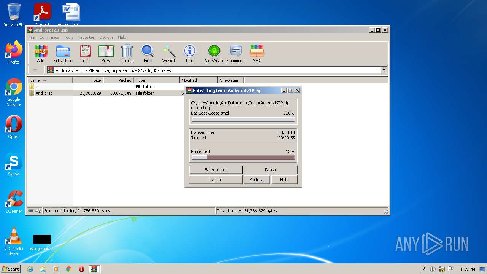
Task: Open the Help menu
Action: (x=122, y=37)
